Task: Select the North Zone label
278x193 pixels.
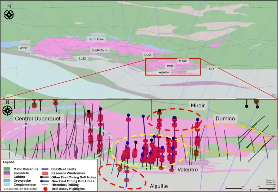Action: tap(96, 39)
